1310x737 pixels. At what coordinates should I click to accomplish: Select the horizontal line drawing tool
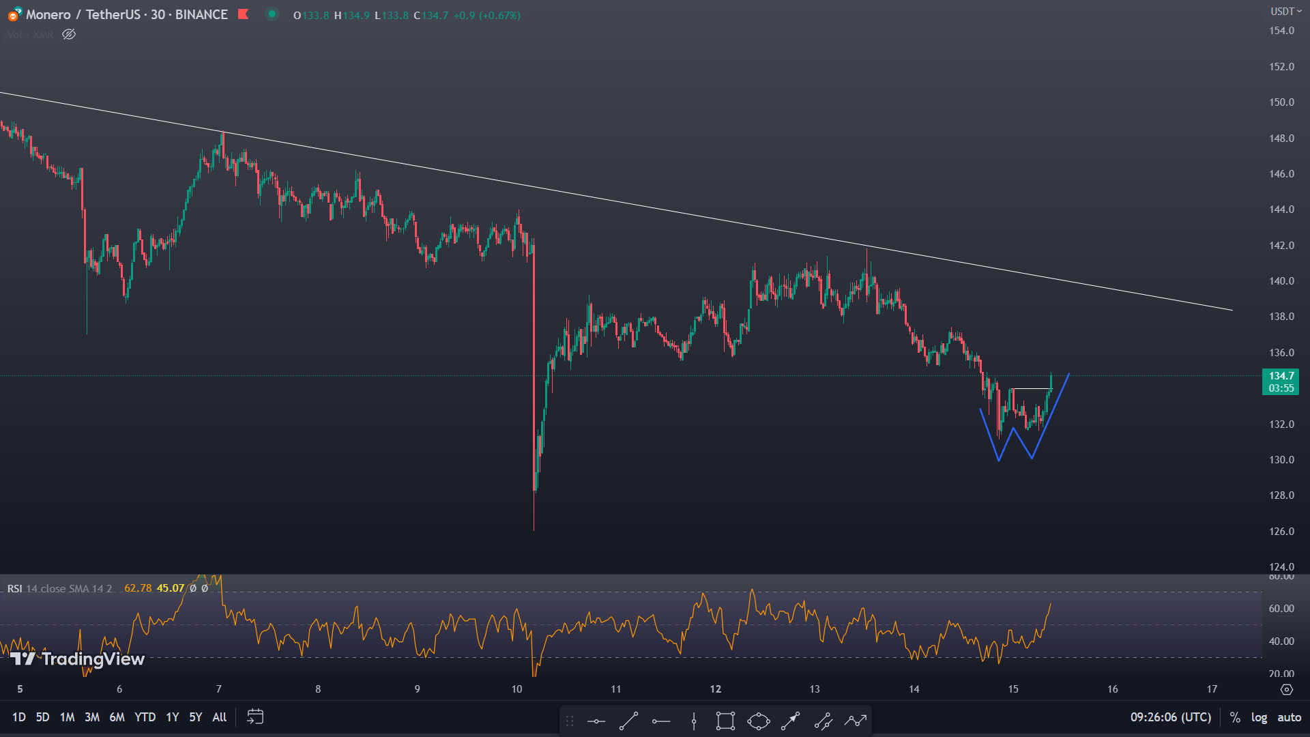(596, 721)
